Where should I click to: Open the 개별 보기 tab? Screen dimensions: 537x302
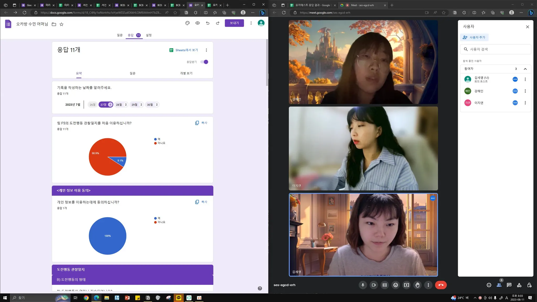click(186, 73)
